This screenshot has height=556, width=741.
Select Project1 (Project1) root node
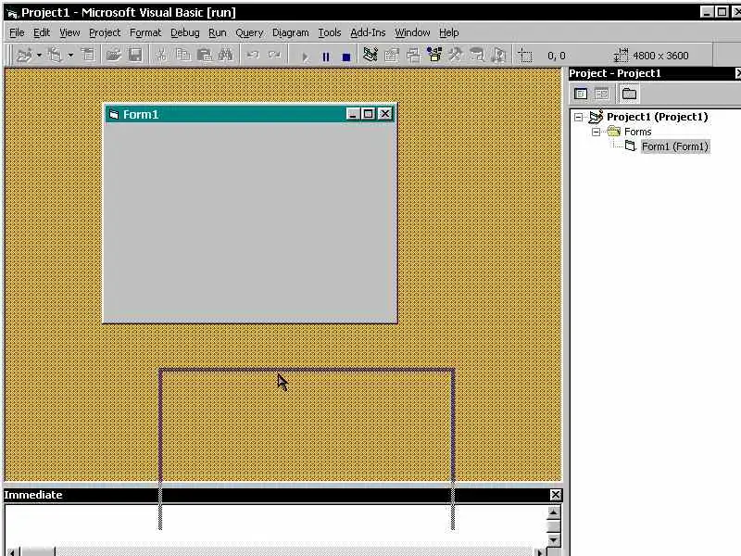click(657, 117)
